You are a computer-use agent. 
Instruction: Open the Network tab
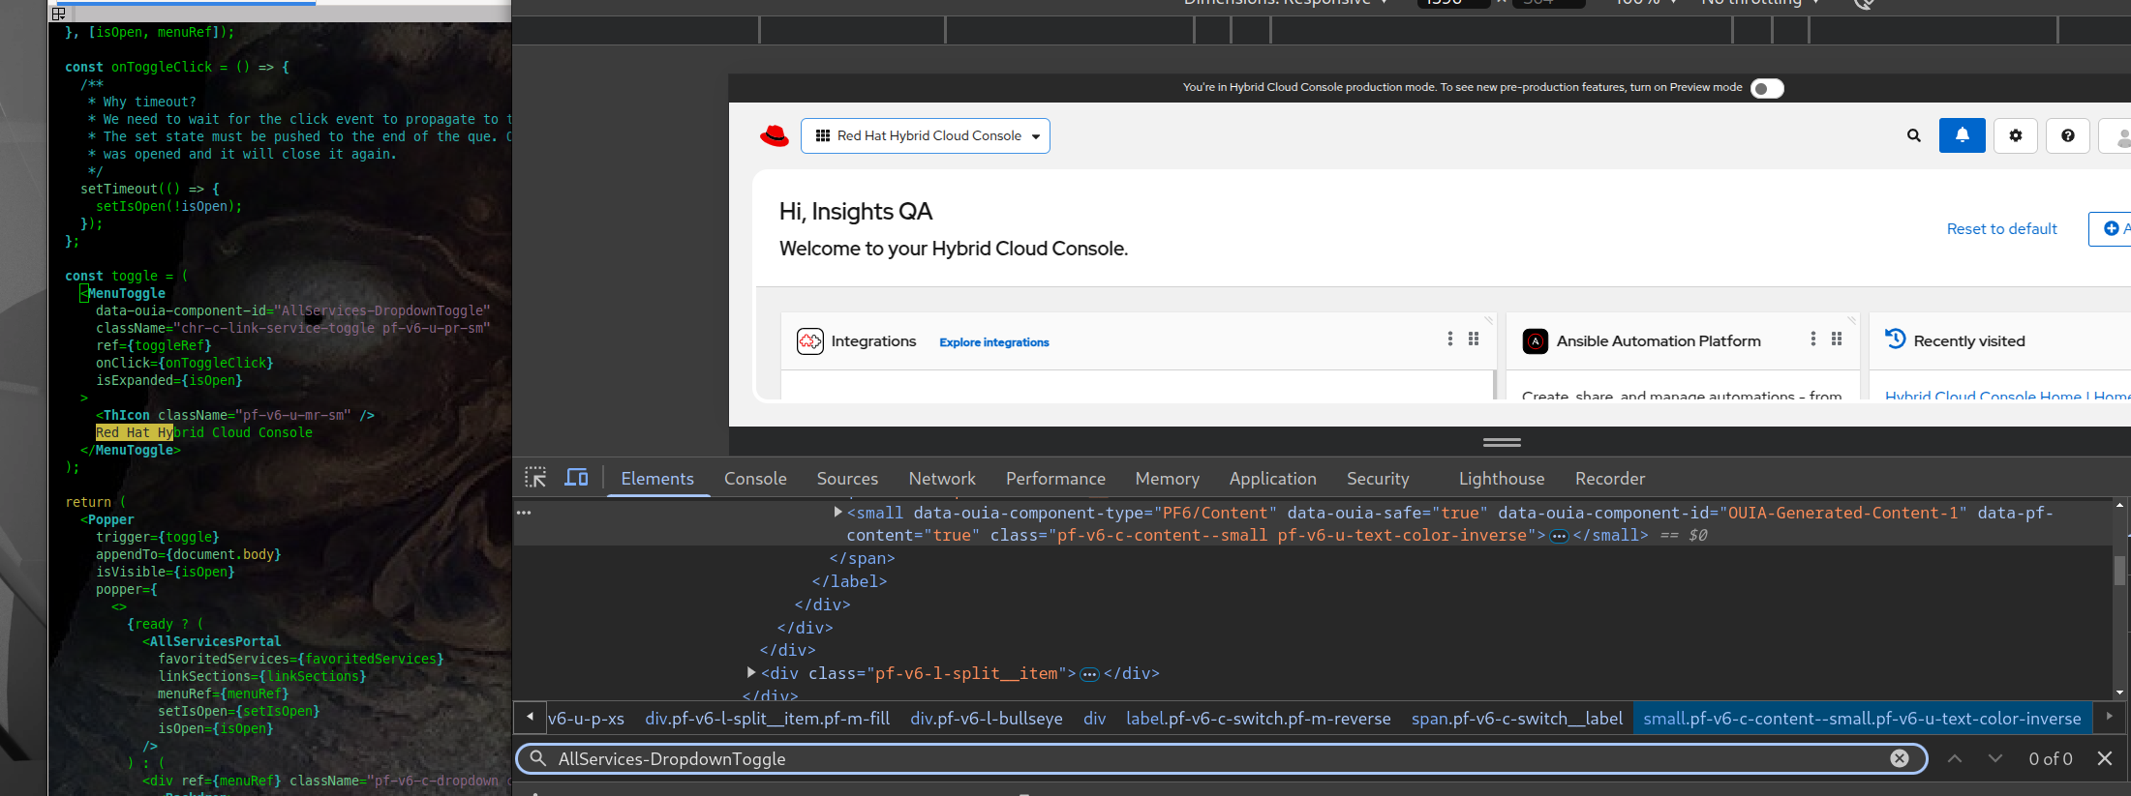(x=942, y=479)
